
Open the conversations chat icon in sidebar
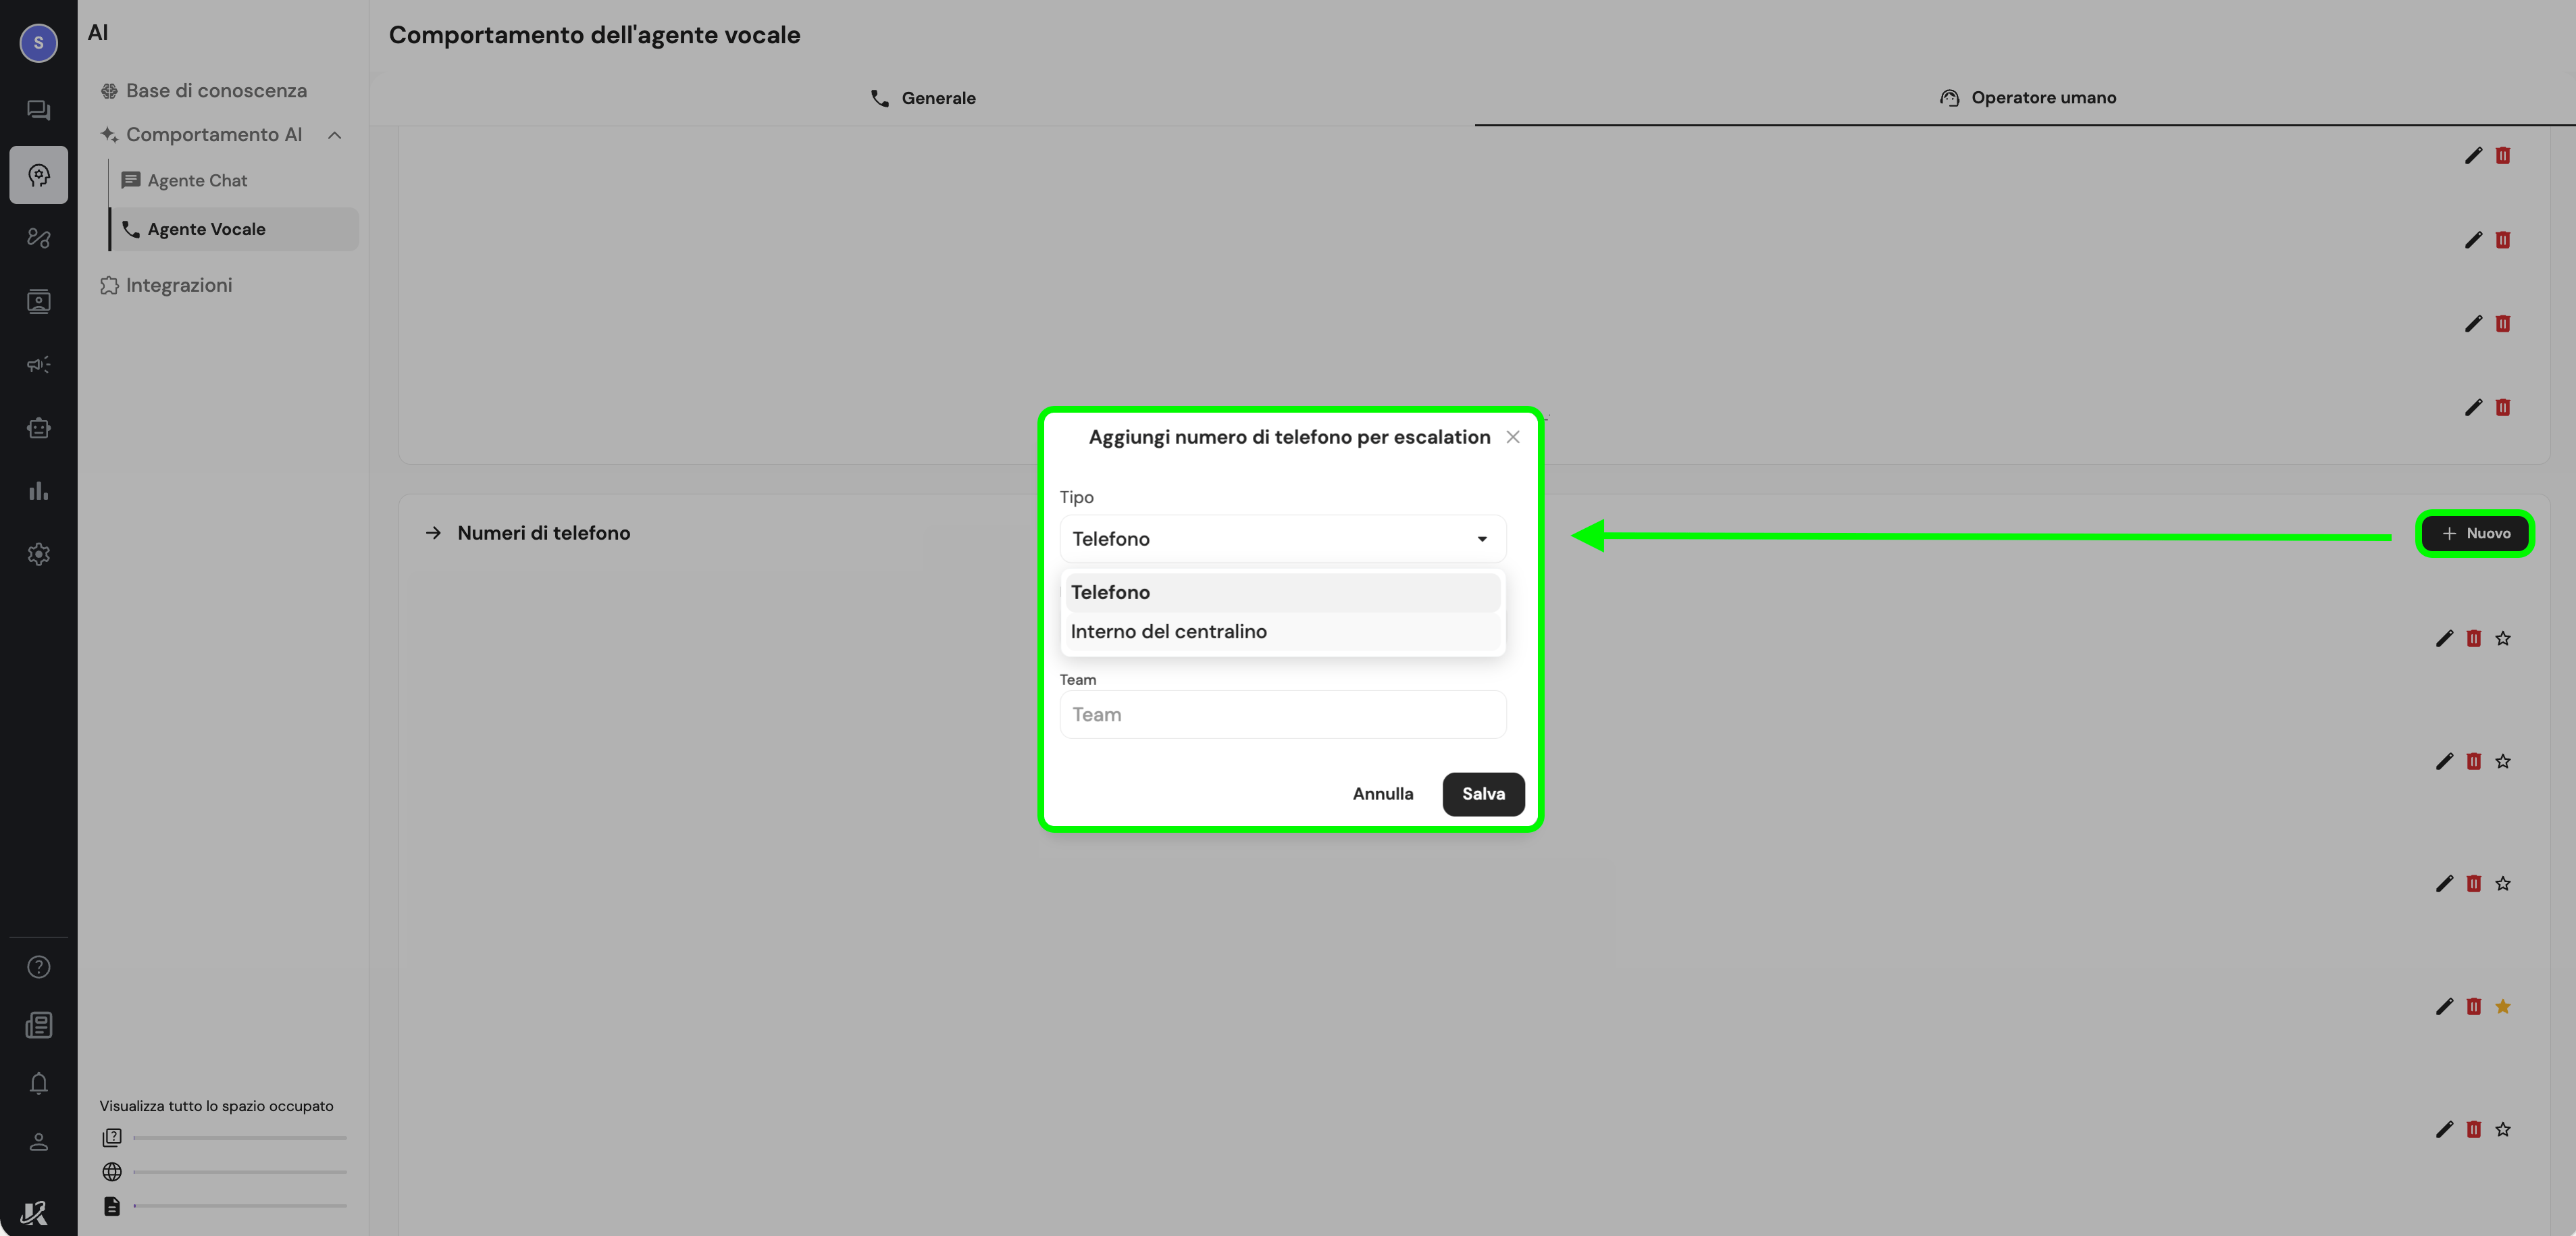38,110
